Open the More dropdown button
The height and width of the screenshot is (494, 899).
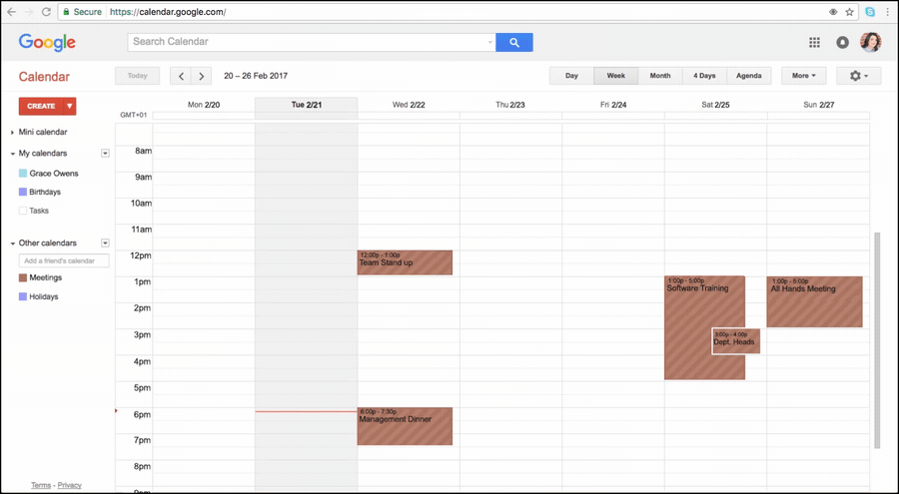click(804, 76)
